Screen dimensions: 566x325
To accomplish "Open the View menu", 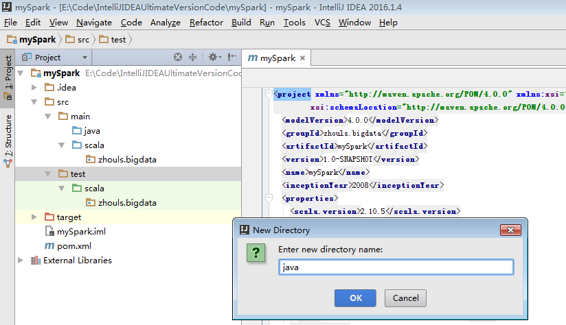I will (x=58, y=23).
